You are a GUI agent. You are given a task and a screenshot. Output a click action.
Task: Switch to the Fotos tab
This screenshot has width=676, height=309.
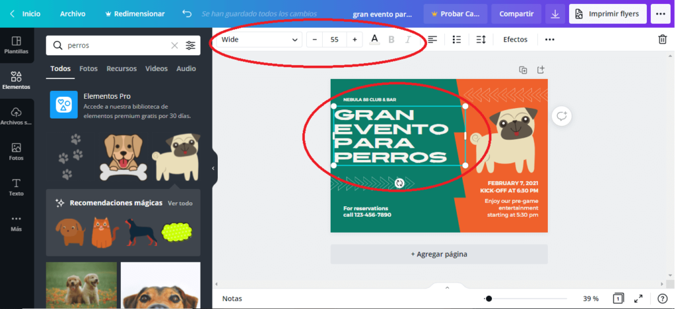pos(88,69)
